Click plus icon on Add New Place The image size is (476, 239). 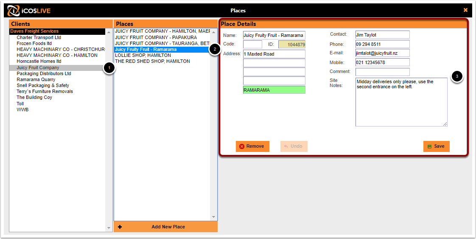click(x=120, y=227)
